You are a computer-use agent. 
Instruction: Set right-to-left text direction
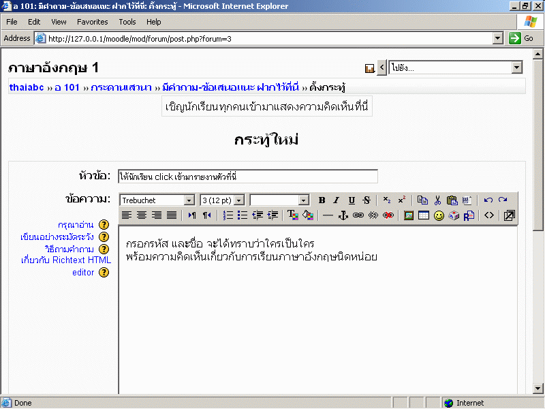pyautogui.click(x=207, y=215)
